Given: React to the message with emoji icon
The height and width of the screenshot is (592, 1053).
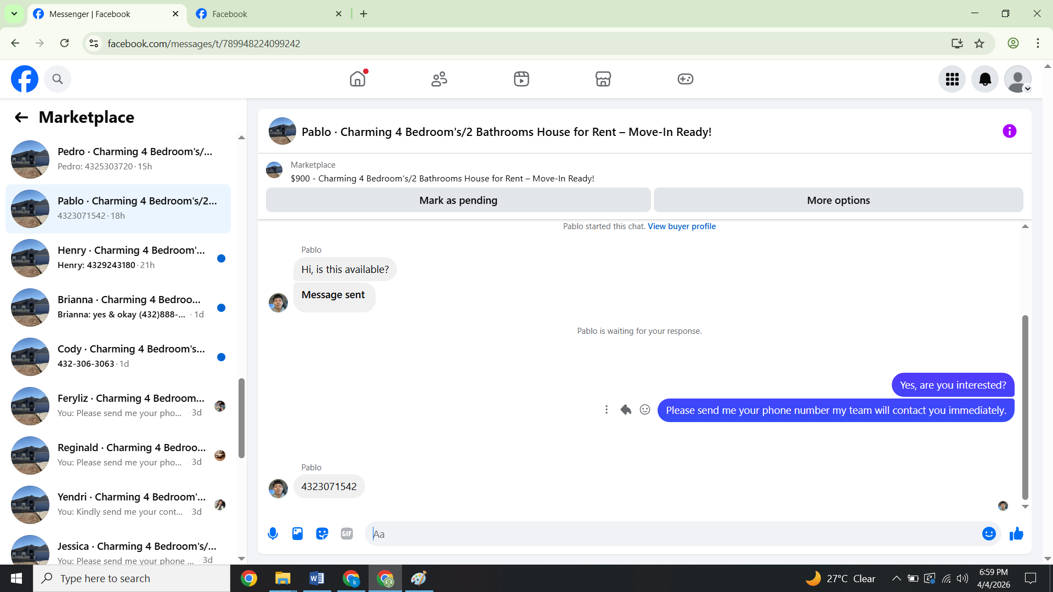Looking at the screenshot, I should coord(645,410).
